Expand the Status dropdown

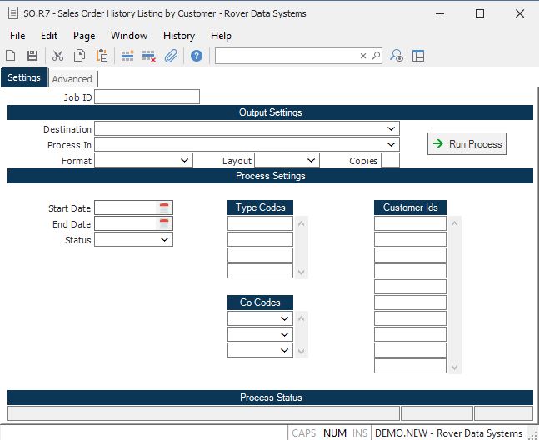(165, 240)
